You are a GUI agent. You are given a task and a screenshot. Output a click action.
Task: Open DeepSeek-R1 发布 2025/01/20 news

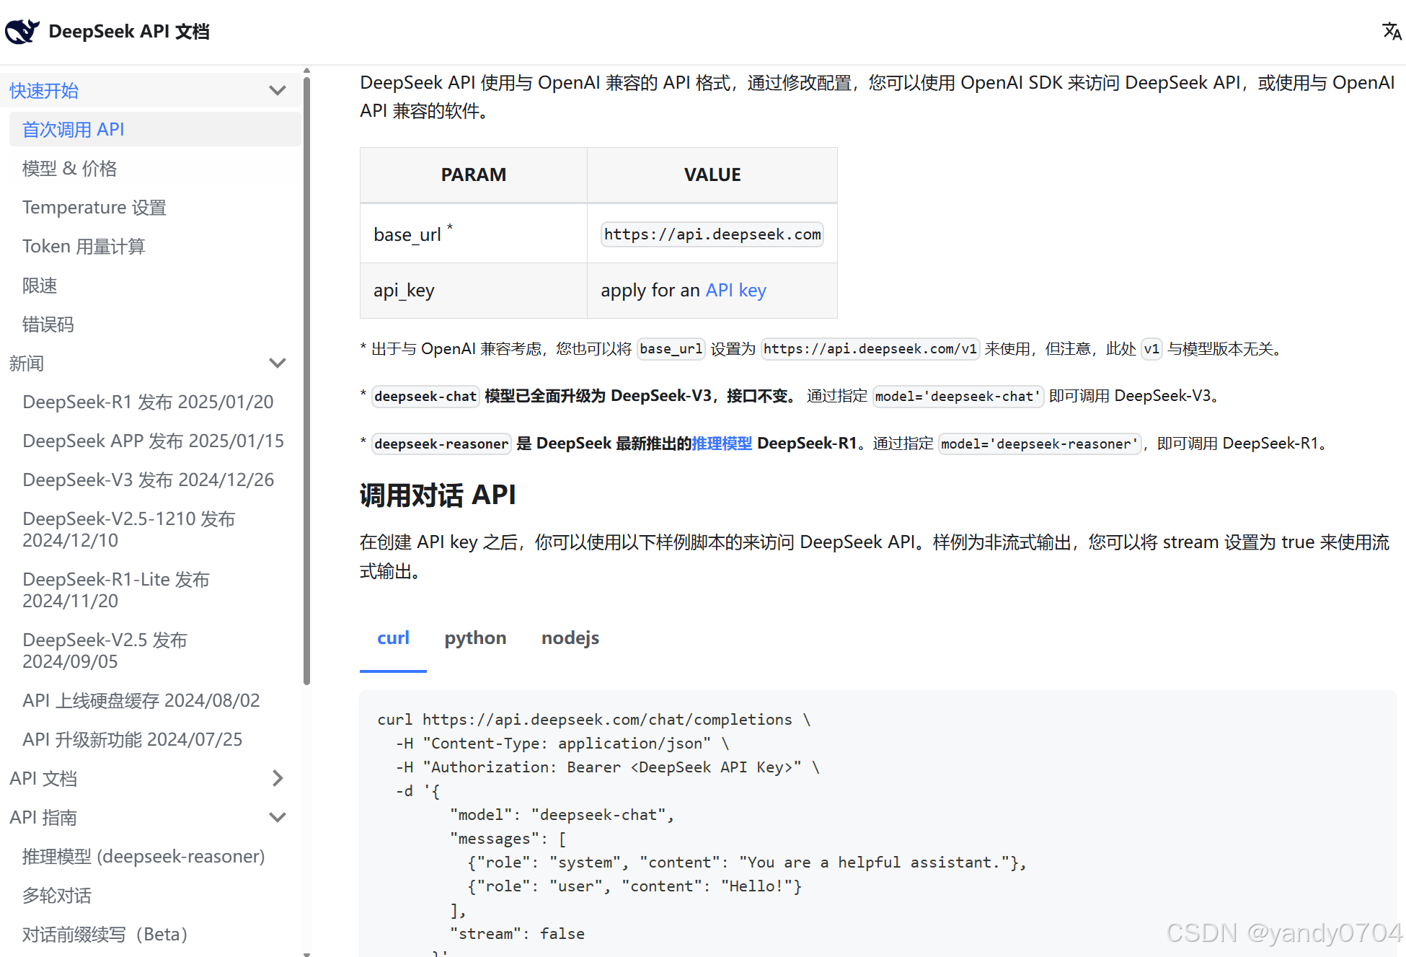pos(148,402)
